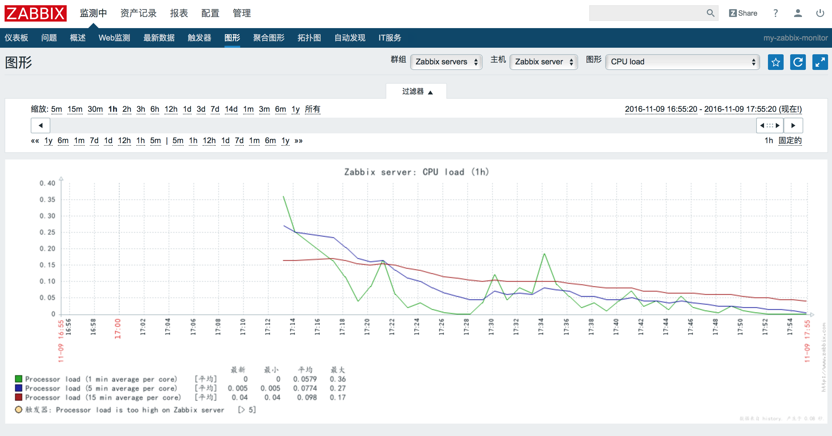This screenshot has width=832, height=436.
Task: Click my-zabbix-monitor server name text
Action: [x=795, y=38]
